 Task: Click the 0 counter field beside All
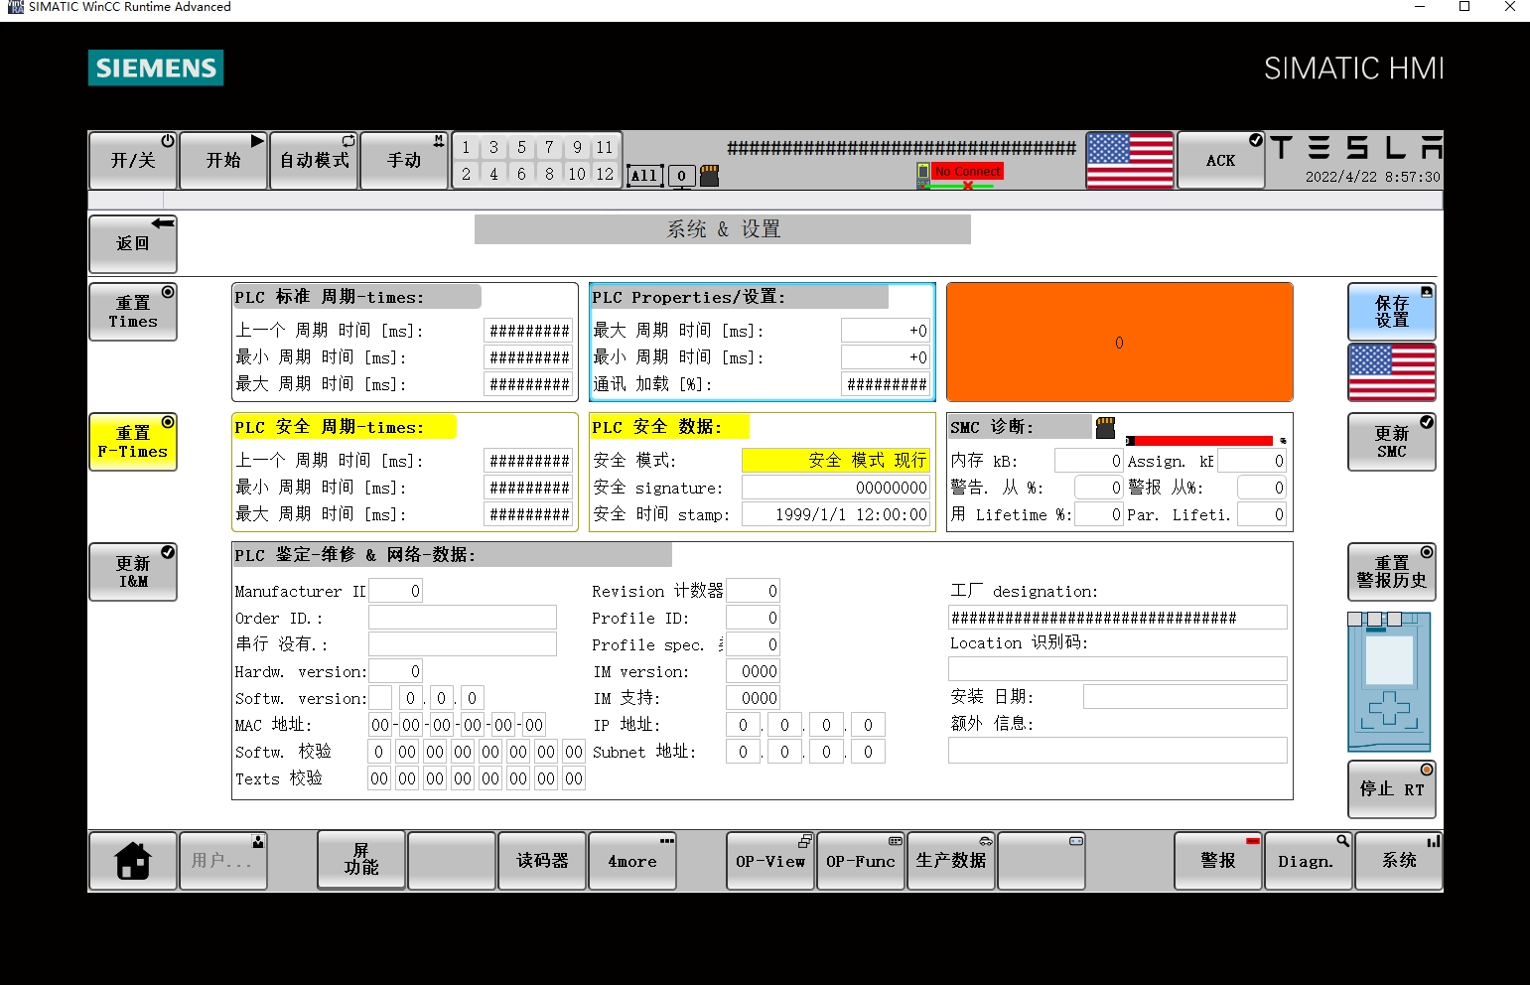(x=681, y=176)
